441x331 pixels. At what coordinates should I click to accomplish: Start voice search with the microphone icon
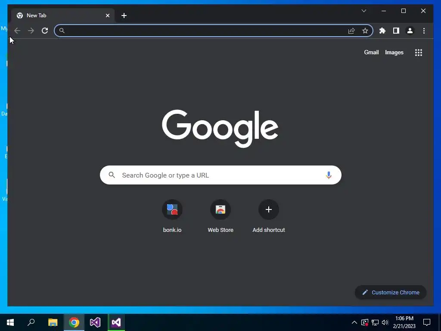click(329, 175)
